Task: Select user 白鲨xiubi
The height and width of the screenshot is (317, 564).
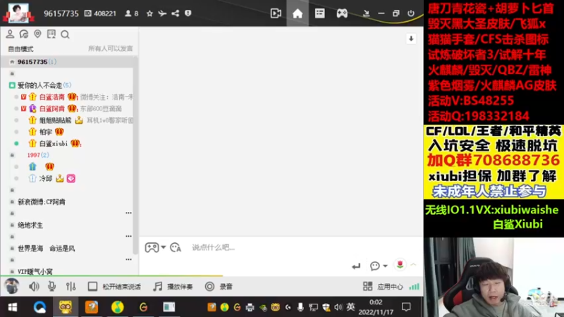Action: [54, 144]
